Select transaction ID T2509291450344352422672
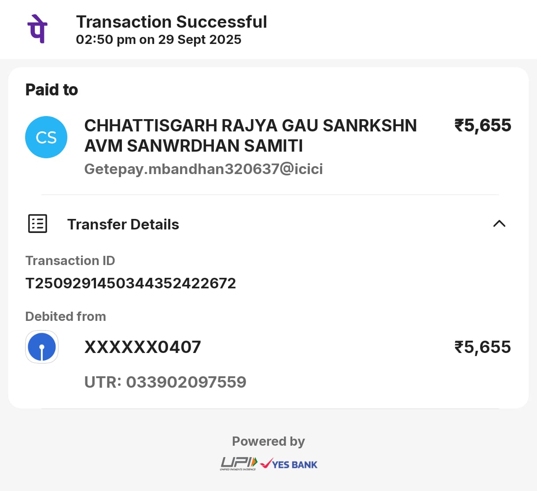This screenshot has height=491, width=537. [x=131, y=283]
